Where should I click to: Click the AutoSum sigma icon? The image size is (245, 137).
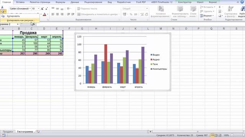[x=220, y=7]
